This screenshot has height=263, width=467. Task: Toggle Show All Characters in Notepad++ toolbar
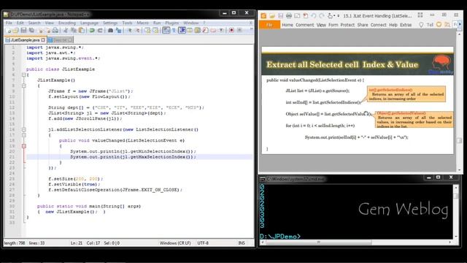tap(174, 30)
